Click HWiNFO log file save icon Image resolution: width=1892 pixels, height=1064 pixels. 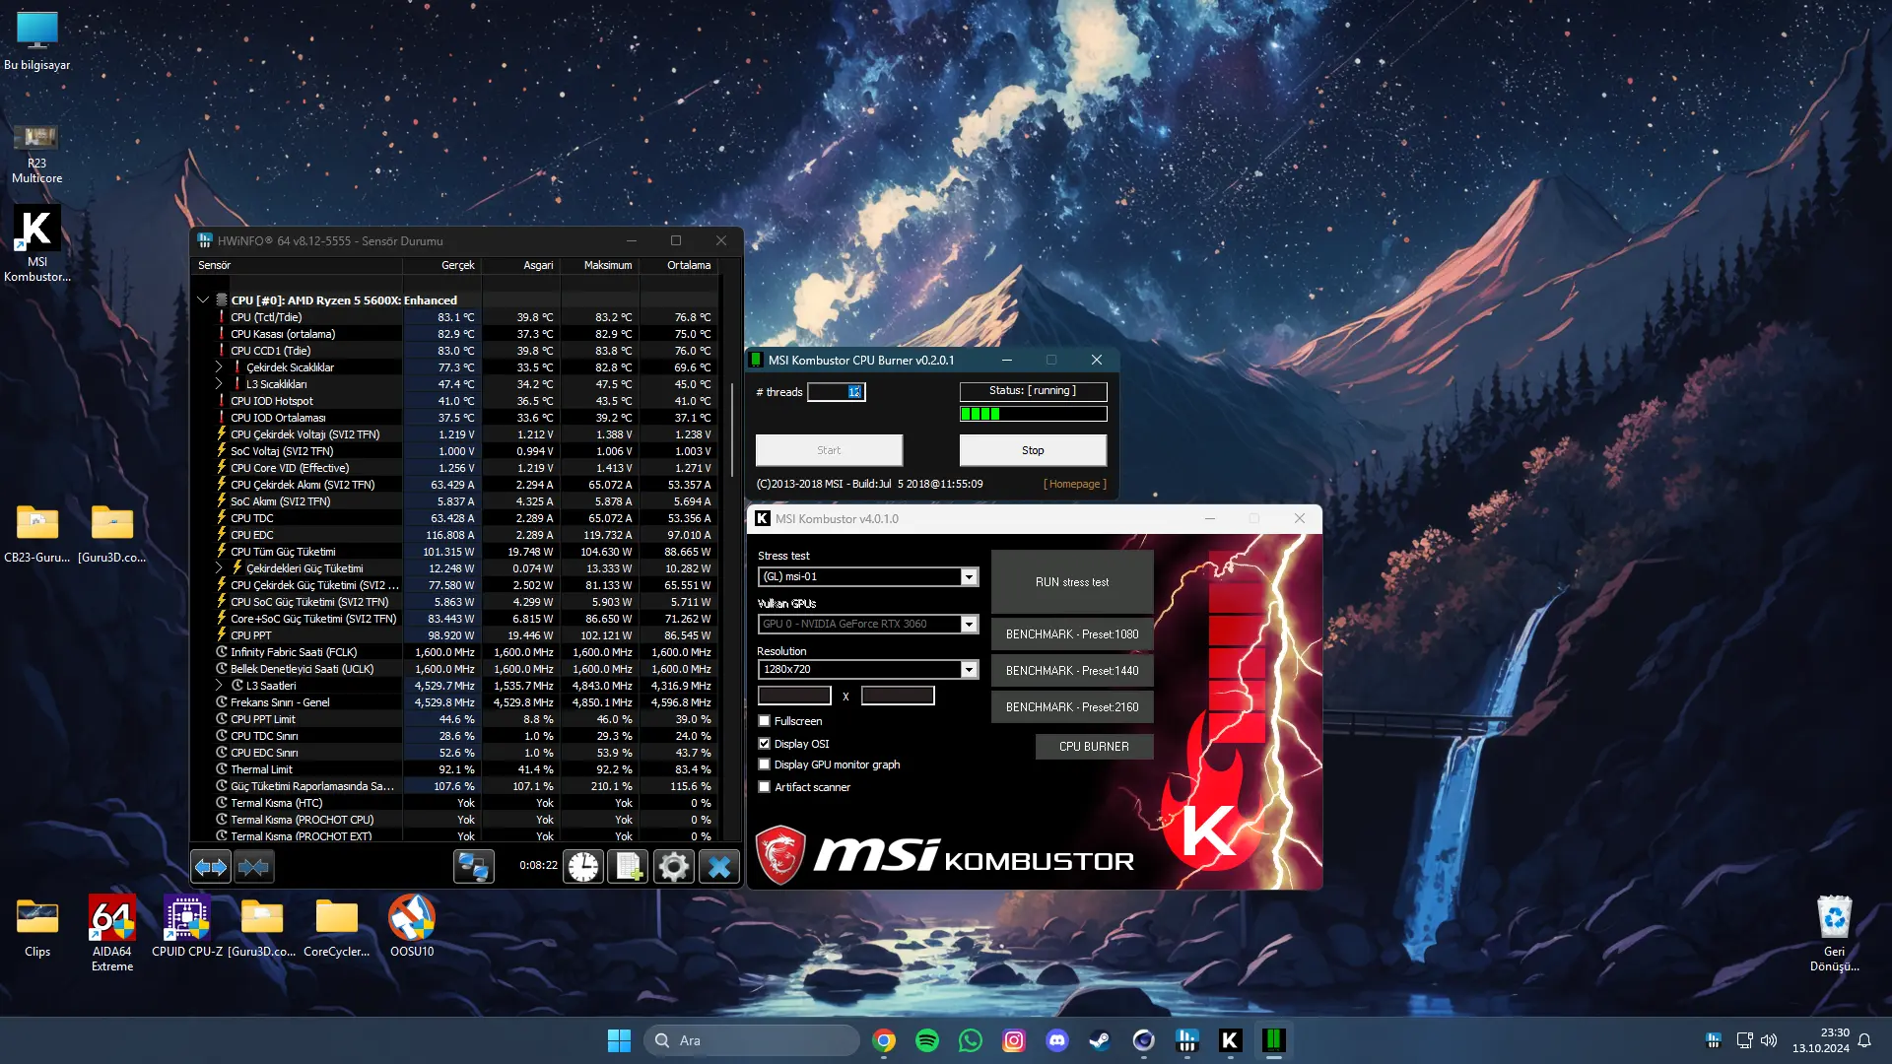628,867
